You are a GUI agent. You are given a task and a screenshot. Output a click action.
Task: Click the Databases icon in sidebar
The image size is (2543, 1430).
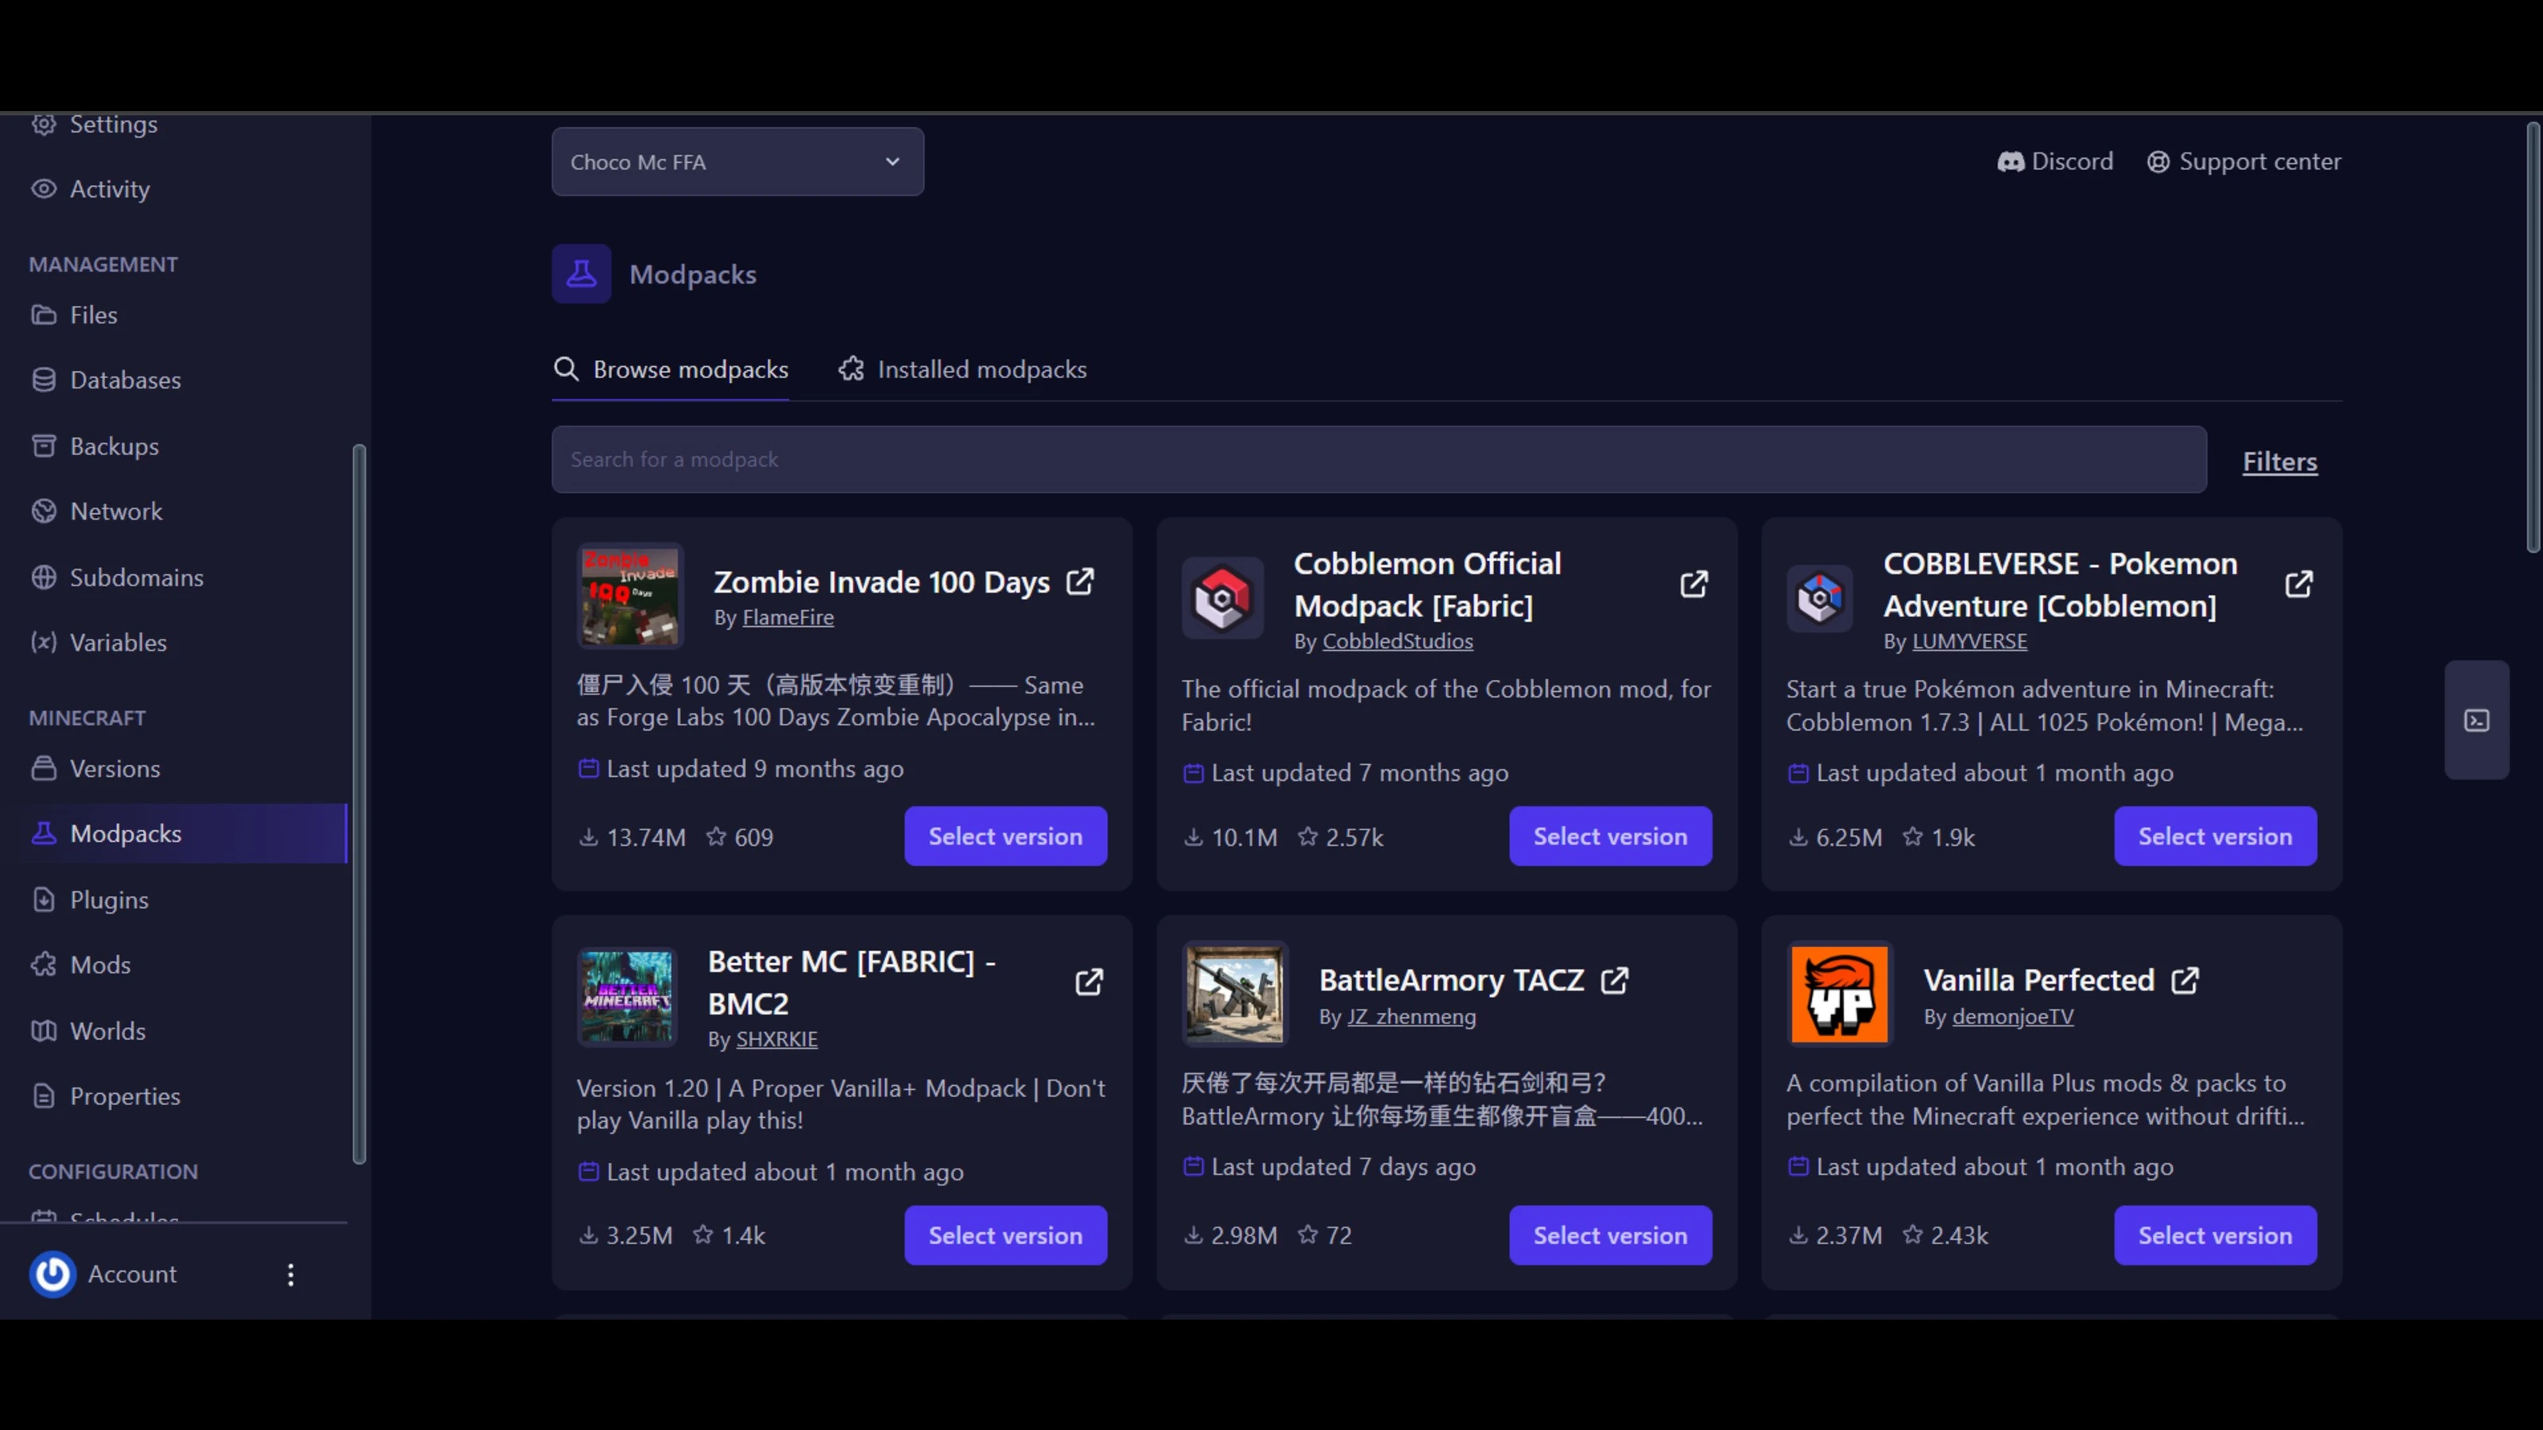pos(44,380)
